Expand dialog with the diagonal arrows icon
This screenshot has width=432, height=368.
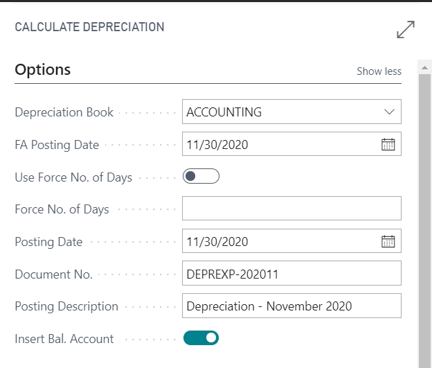(x=406, y=30)
